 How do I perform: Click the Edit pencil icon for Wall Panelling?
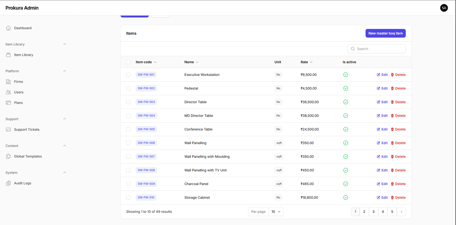(378, 143)
